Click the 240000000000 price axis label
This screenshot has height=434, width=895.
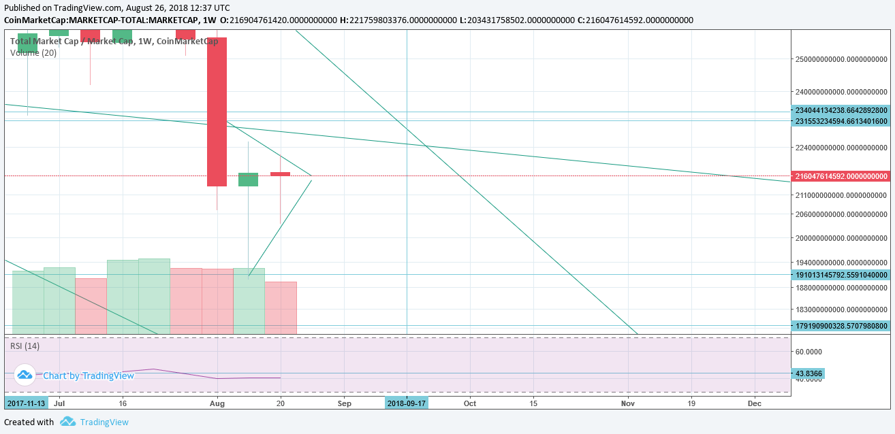pos(842,92)
